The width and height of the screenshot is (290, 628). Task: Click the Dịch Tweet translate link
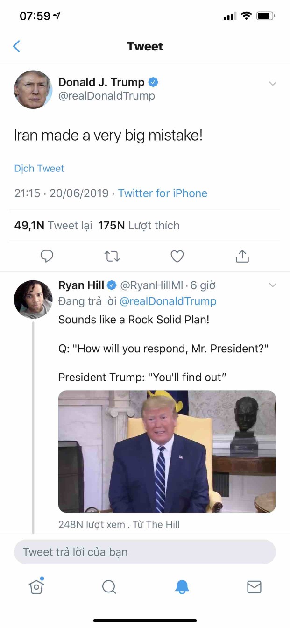point(39,169)
